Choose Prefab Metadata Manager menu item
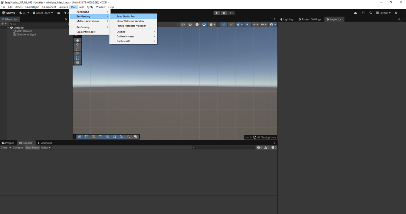 click(x=133, y=26)
